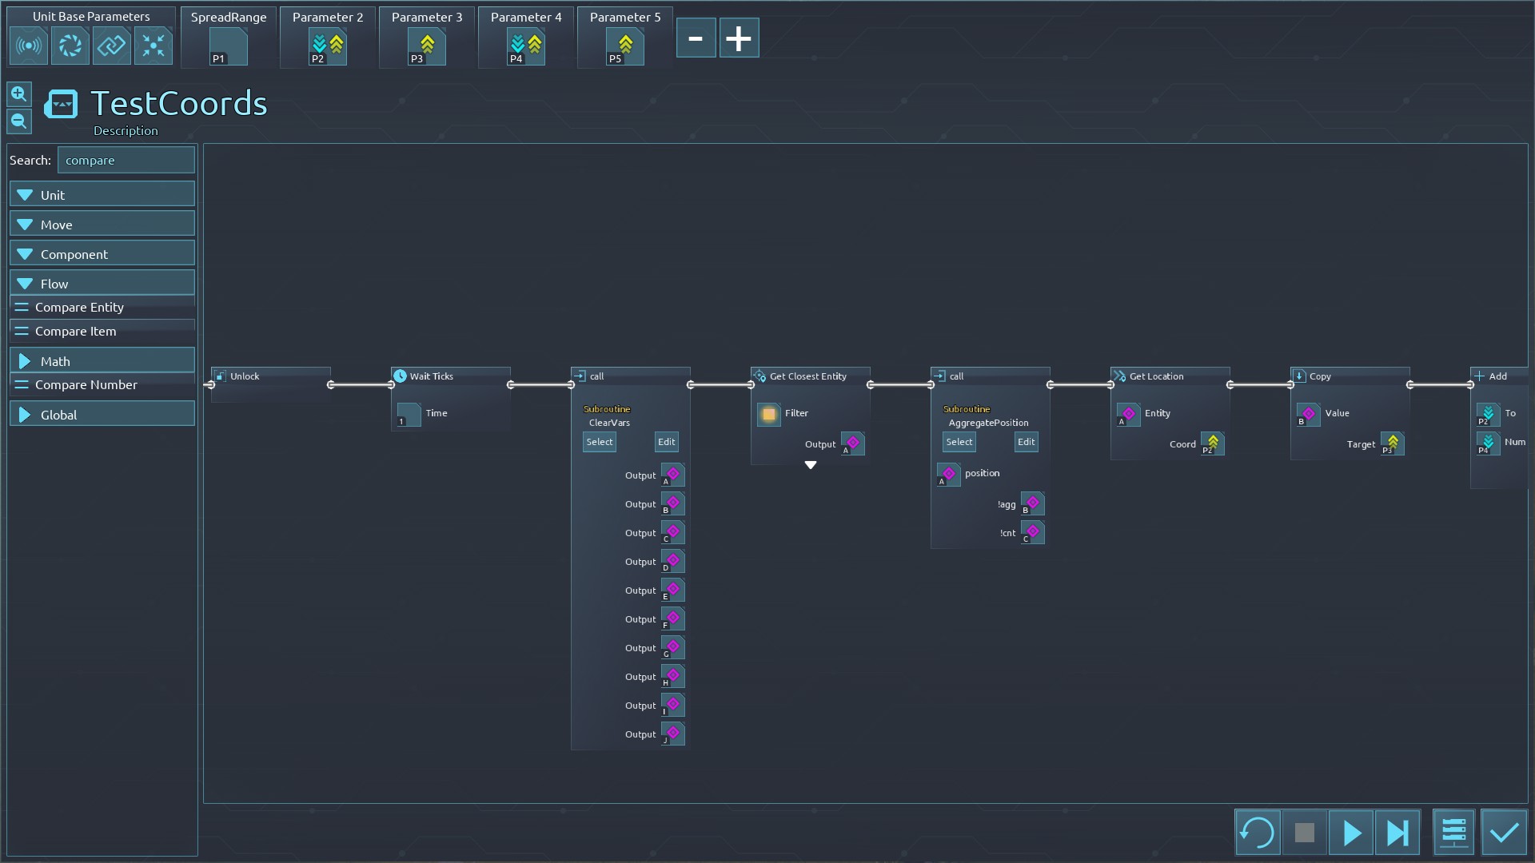Click the plus button to add parameter

tap(739, 38)
